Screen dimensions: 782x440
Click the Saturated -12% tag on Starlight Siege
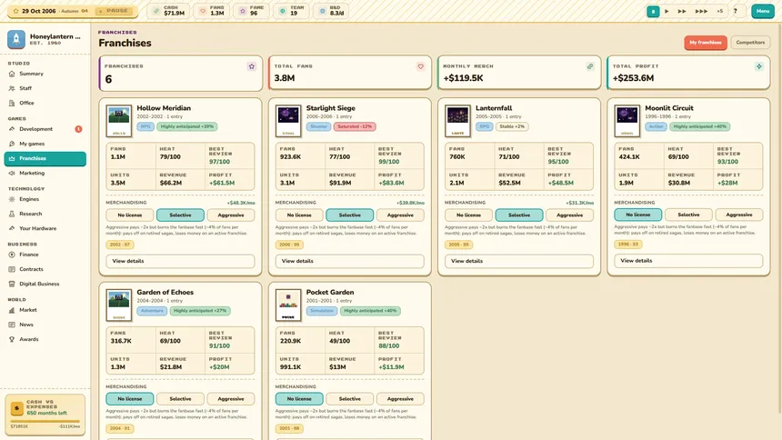[355, 126]
